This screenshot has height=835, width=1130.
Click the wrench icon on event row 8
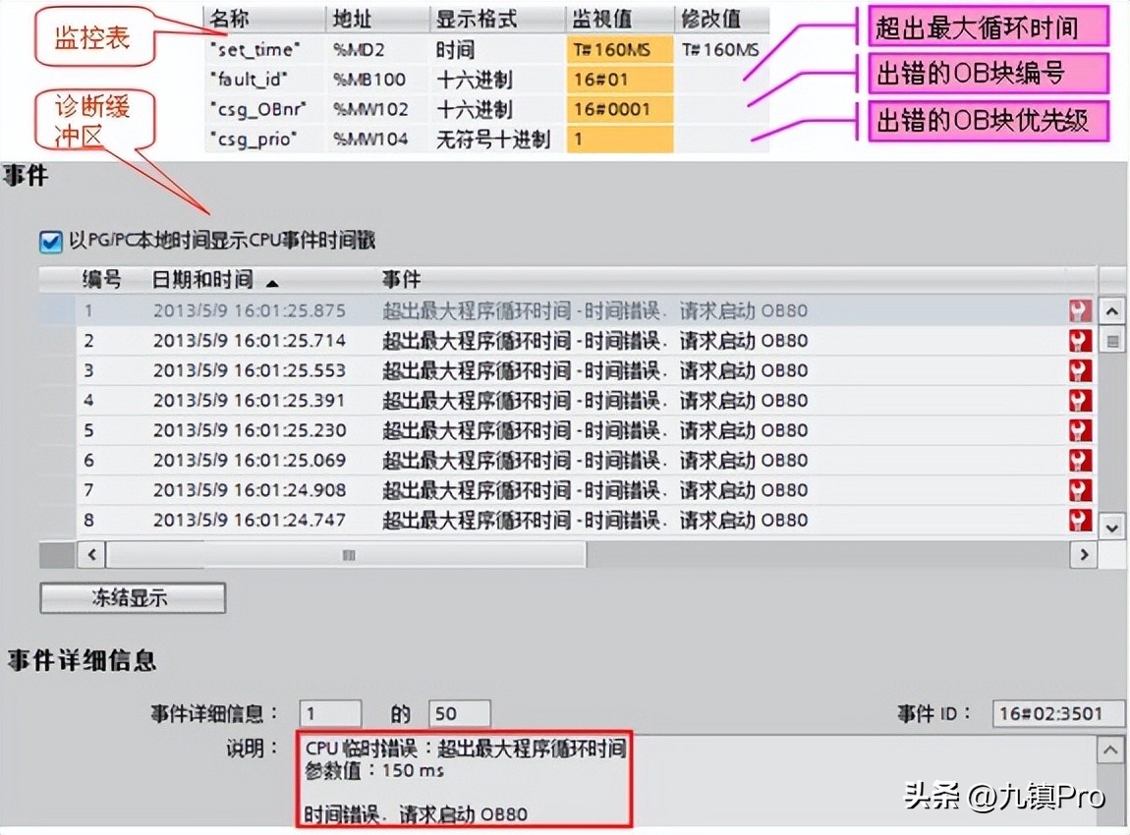coord(1081,519)
